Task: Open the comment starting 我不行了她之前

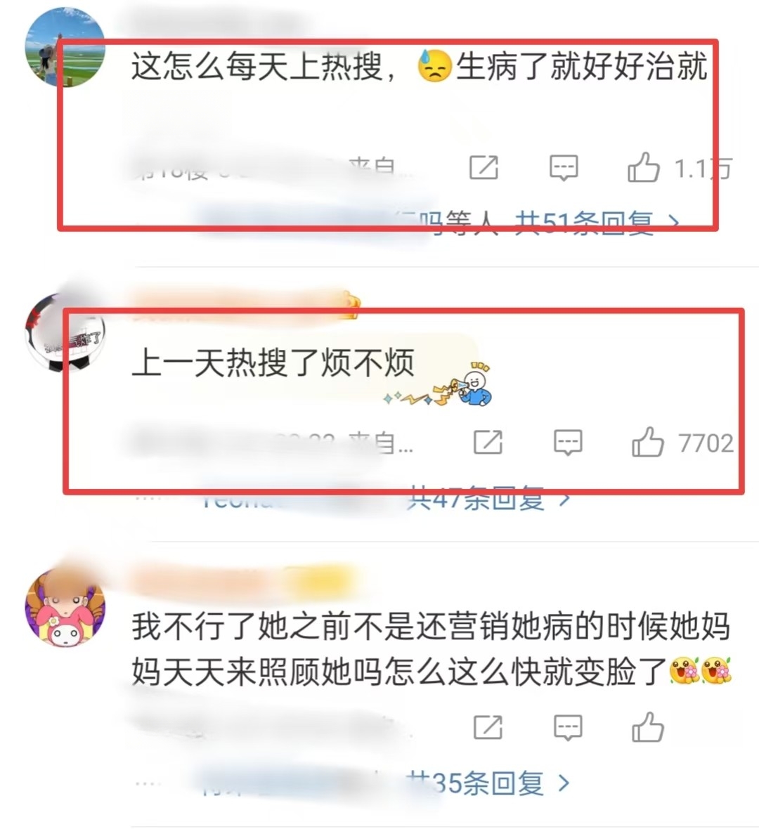Action: pos(431,648)
